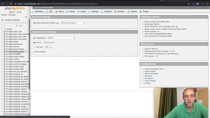Viewport: 210px width, 118px height.
Task: Open the Server connection collation dropdown
Action: click(x=73, y=23)
